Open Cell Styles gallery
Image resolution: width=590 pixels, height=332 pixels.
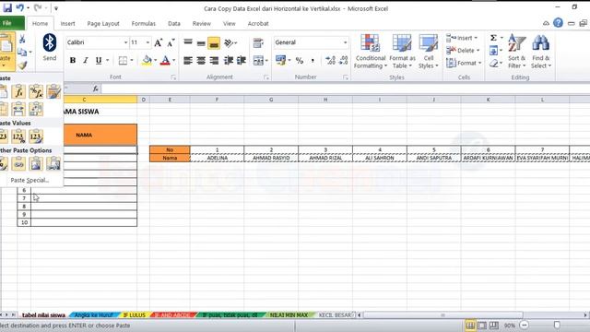coord(428,52)
